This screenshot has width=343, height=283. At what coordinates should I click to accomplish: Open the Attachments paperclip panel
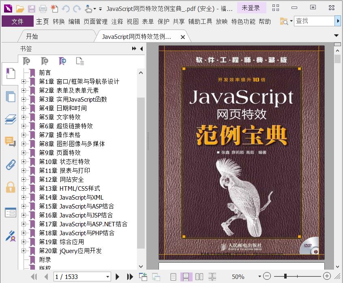[11, 165]
